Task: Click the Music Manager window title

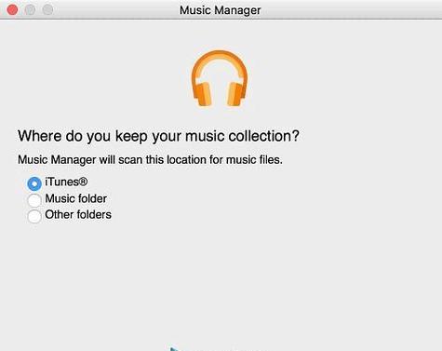Action: (x=221, y=10)
